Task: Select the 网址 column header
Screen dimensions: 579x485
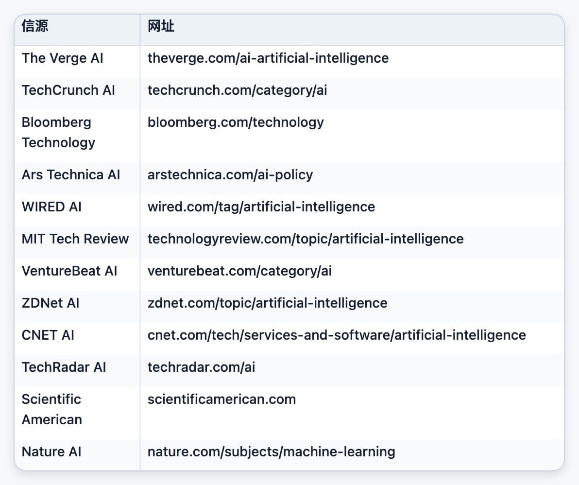Action: (161, 27)
